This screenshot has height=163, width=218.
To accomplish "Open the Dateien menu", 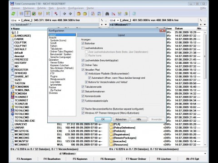I will click(x=16, y=8).
